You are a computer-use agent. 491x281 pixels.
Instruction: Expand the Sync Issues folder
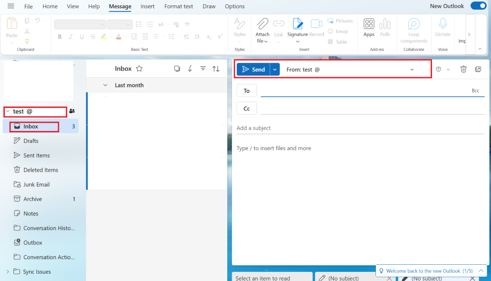click(x=8, y=271)
